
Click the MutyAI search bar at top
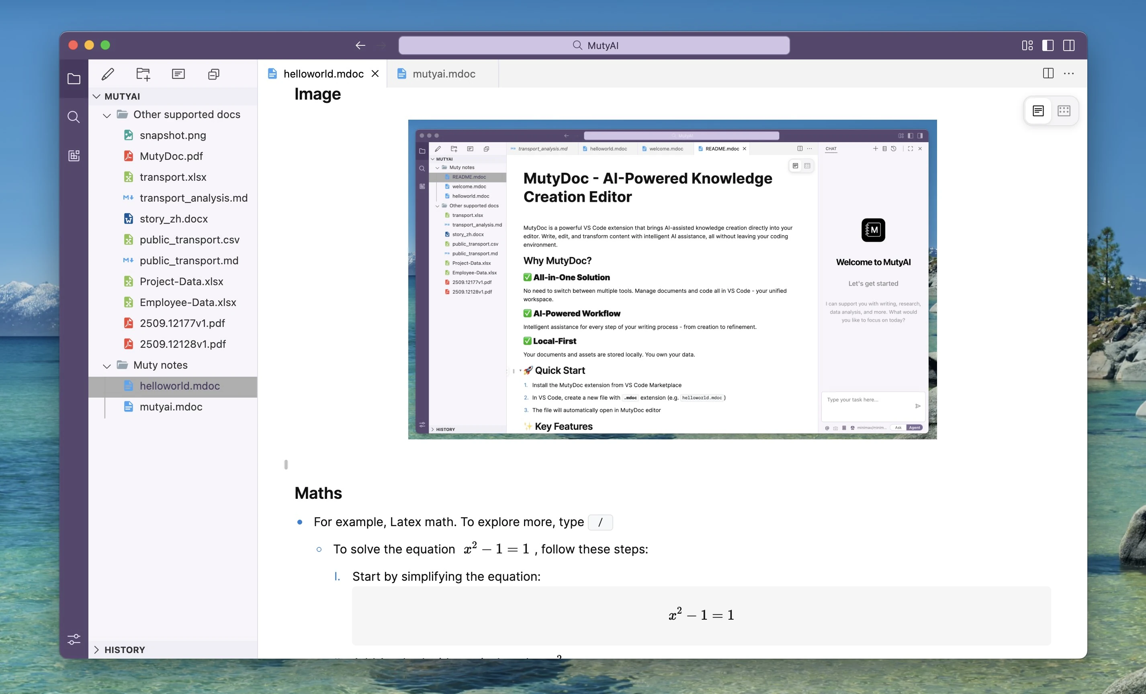[594, 45]
